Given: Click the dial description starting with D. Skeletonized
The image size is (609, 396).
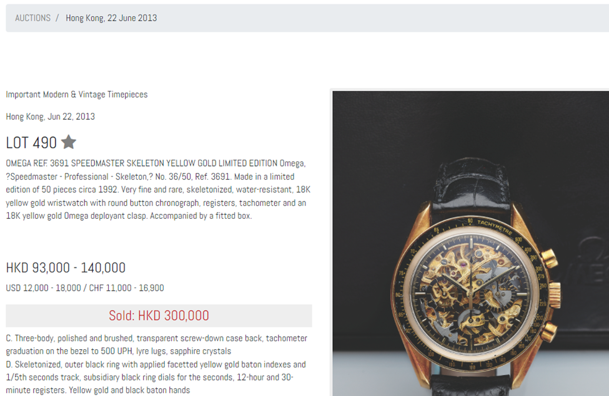Looking at the screenshot, I should pyautogui.click(x=156, y=377).
